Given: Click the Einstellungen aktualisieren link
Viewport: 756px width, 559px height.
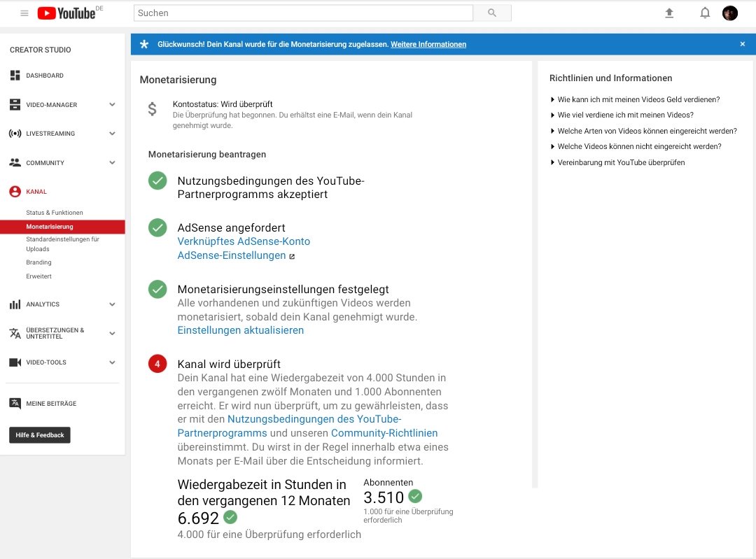Looking at the screenshot, I should coord(241,330).
